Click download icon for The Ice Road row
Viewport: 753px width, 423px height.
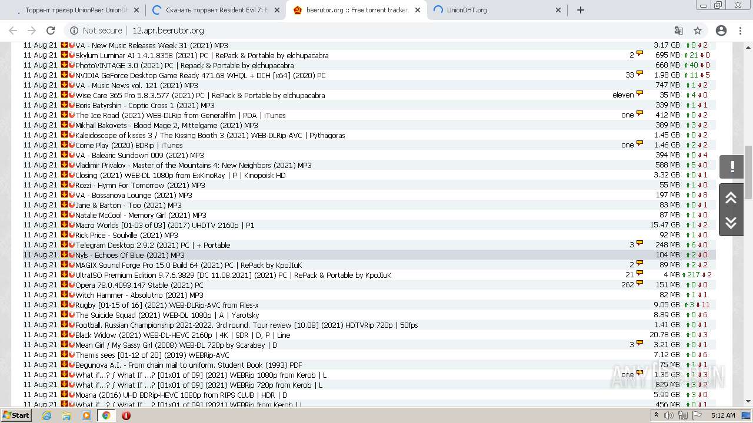coord(64,115)
